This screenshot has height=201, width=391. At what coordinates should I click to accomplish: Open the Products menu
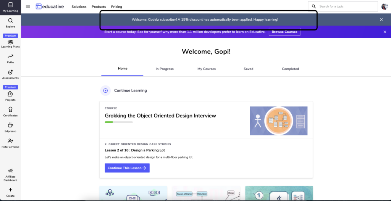(99, 7)
